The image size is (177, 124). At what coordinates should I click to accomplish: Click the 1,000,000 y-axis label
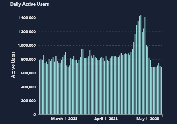click(x=27, y=45)
